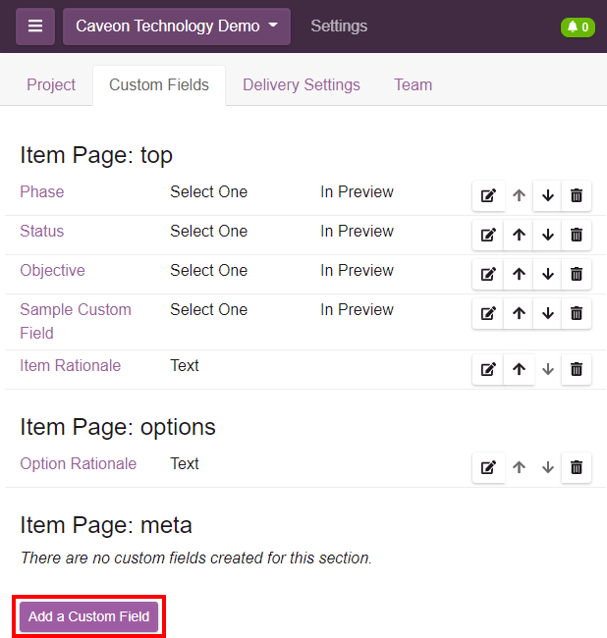Edit the Phase custom field
Viewport: 607px width, 638px height.
pyautogui.click(x=488, y=195)
